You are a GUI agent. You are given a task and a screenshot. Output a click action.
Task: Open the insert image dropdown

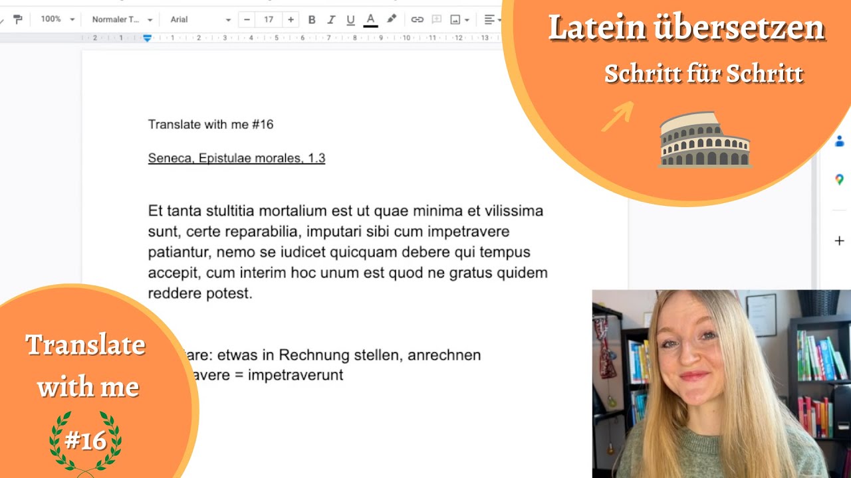point(459,19)
